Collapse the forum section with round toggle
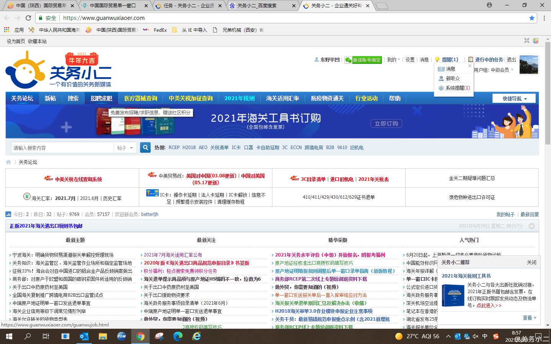Viewport: 551px width, 344px height. click(531, 226)
